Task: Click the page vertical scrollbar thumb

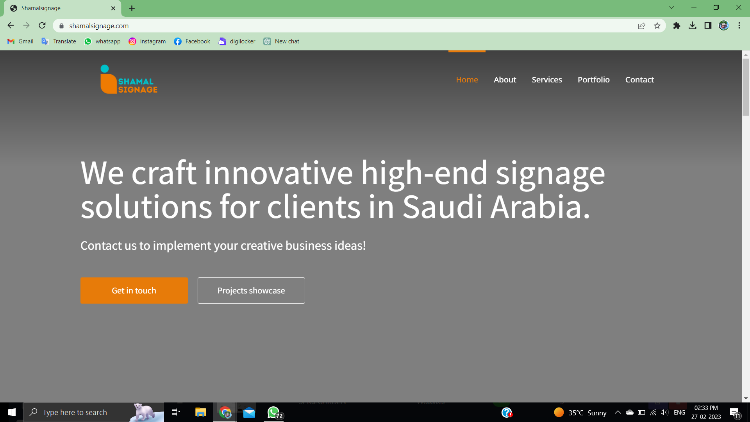Action: point(746,87)
